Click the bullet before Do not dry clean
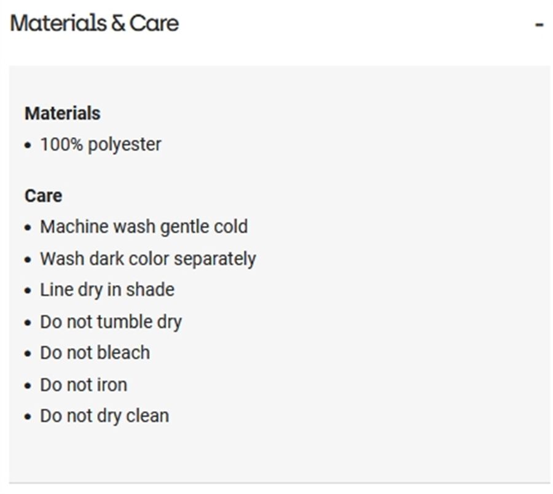This screenshot has height=494, width=553. click(x=28, y=417)
